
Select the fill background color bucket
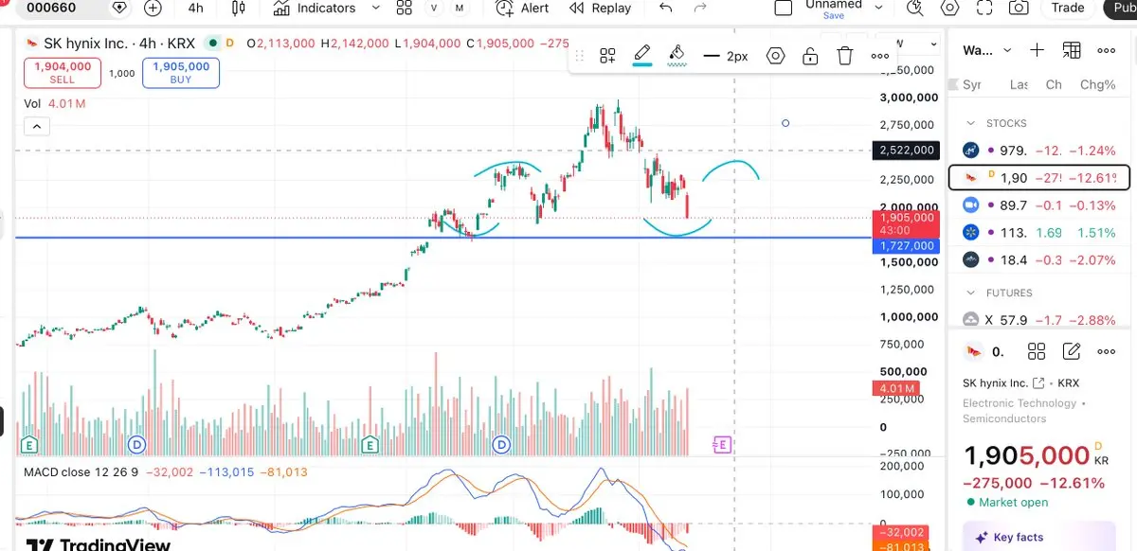click(x=677, y=55)
